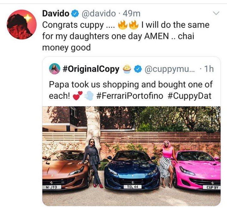
Task: Click Davido's blue verified badge
Action: (x=75, y=14)
